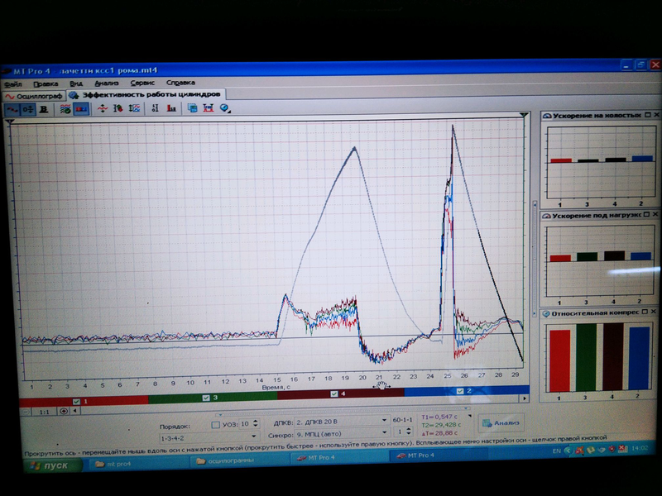Click the 1:1 zoom reset button
Screen dimensions: 662x496
click(x=45, y=412)
